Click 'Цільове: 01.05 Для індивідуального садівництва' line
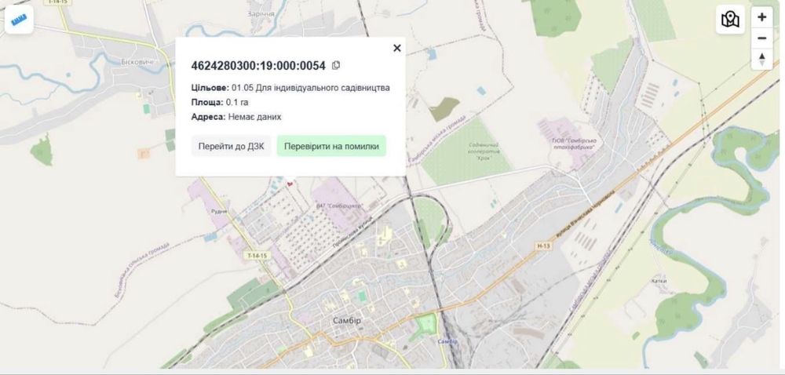 tap(290, 88)
